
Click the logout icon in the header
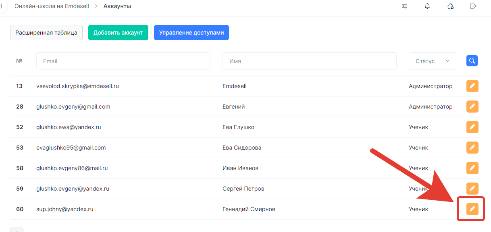pyautogui.click(x=473, y=6)
